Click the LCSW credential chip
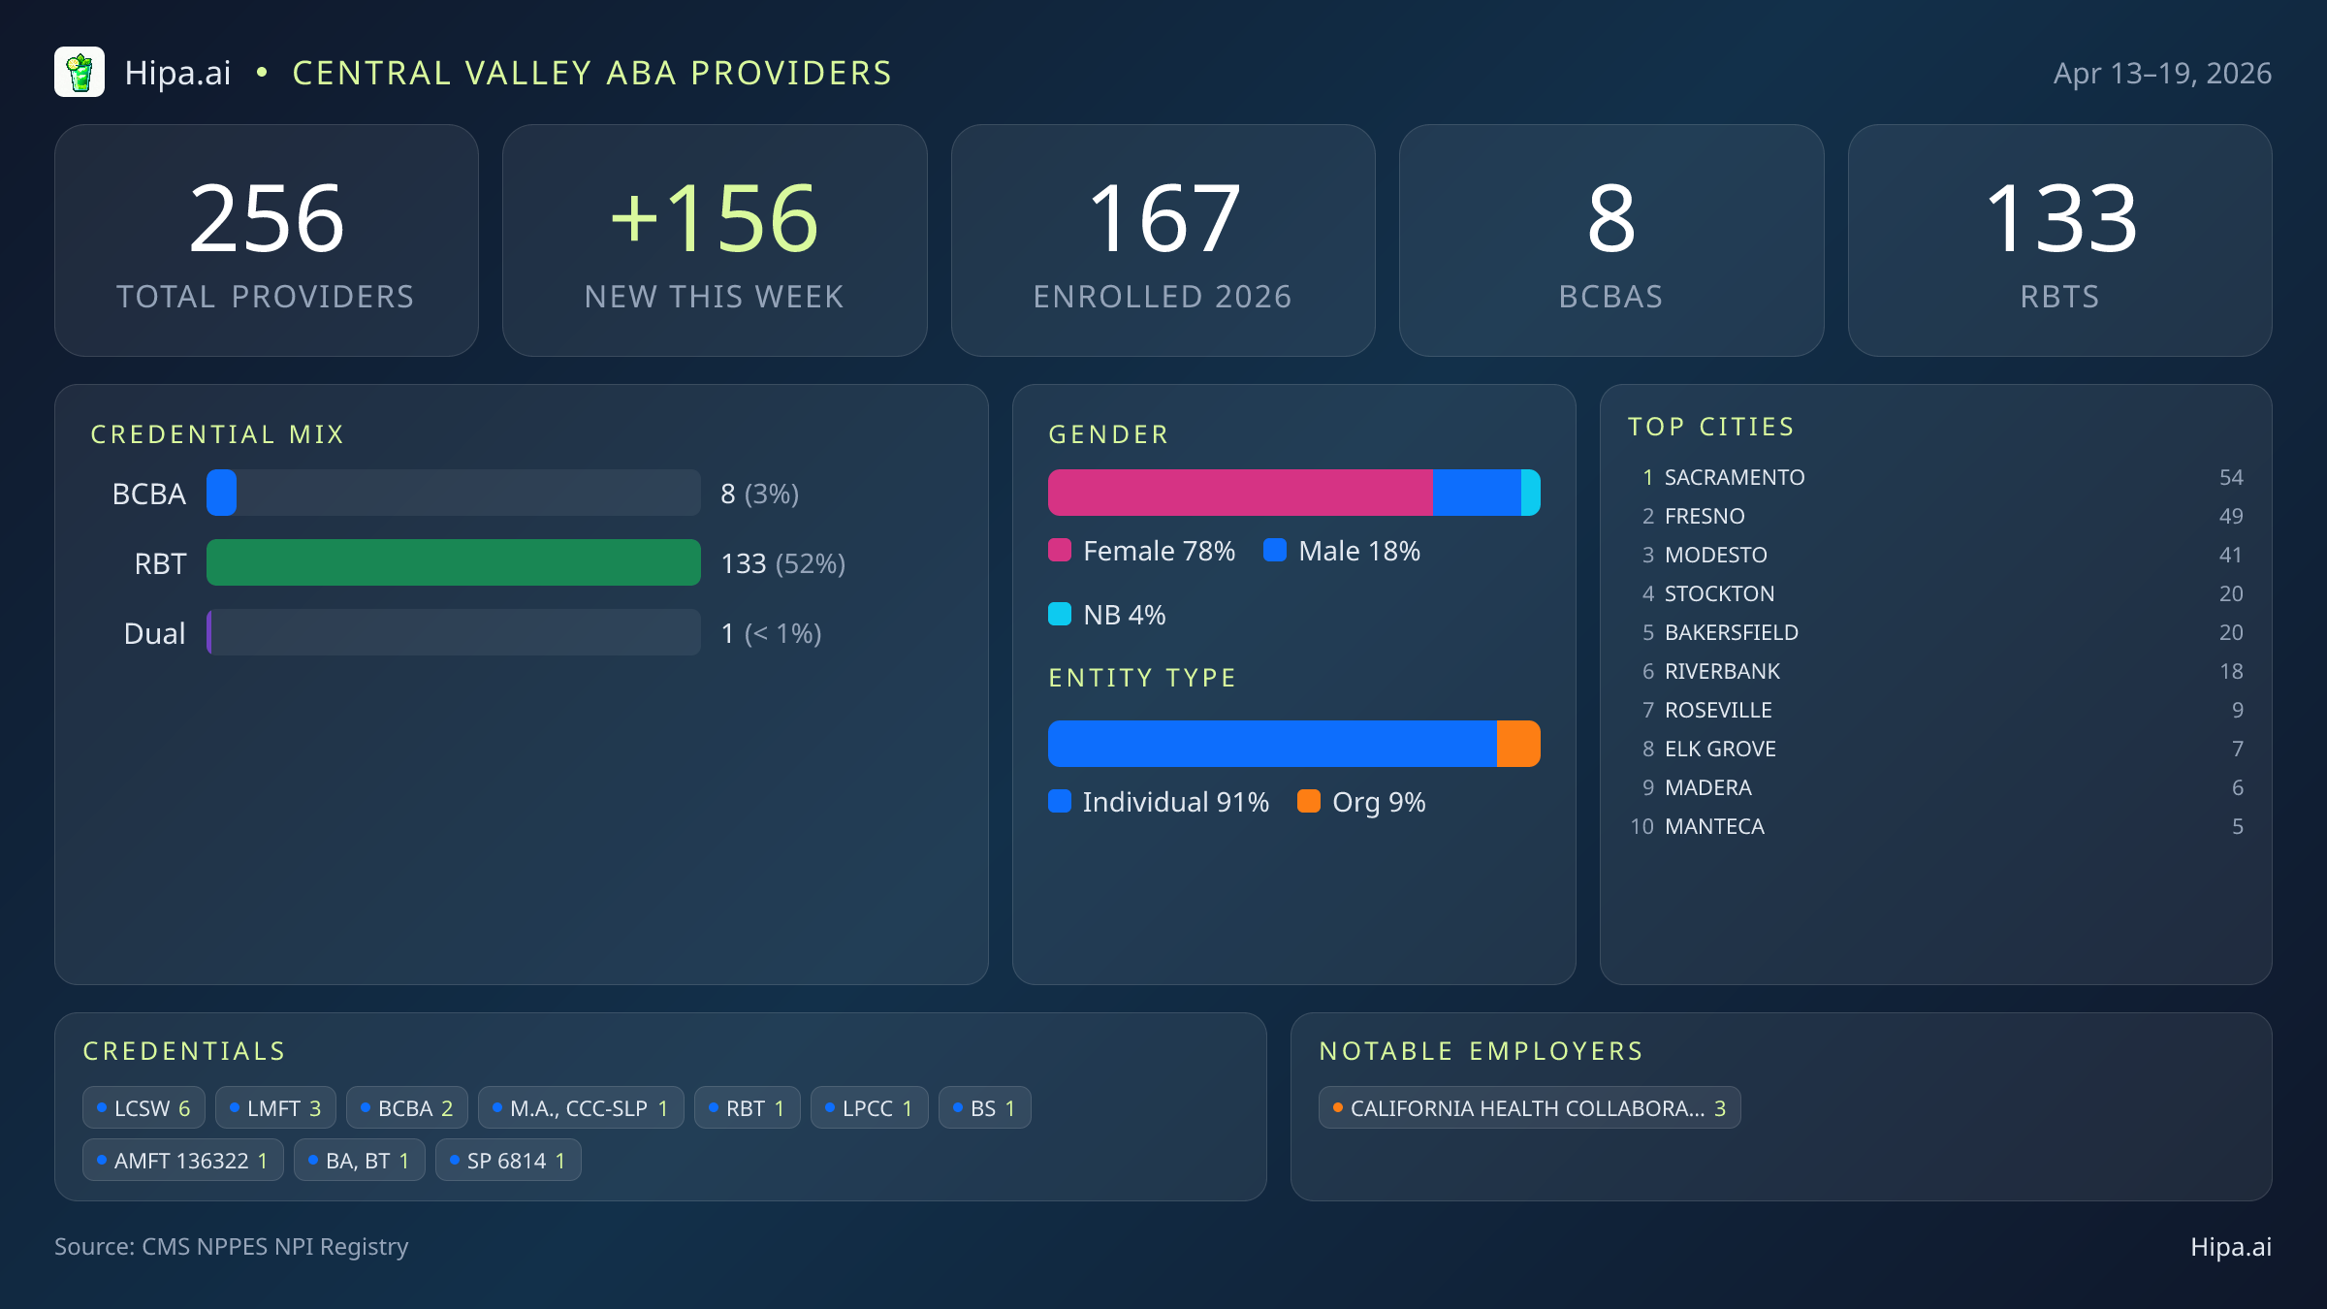This screenshot has width=2327, height=1309. (143, 1108)
